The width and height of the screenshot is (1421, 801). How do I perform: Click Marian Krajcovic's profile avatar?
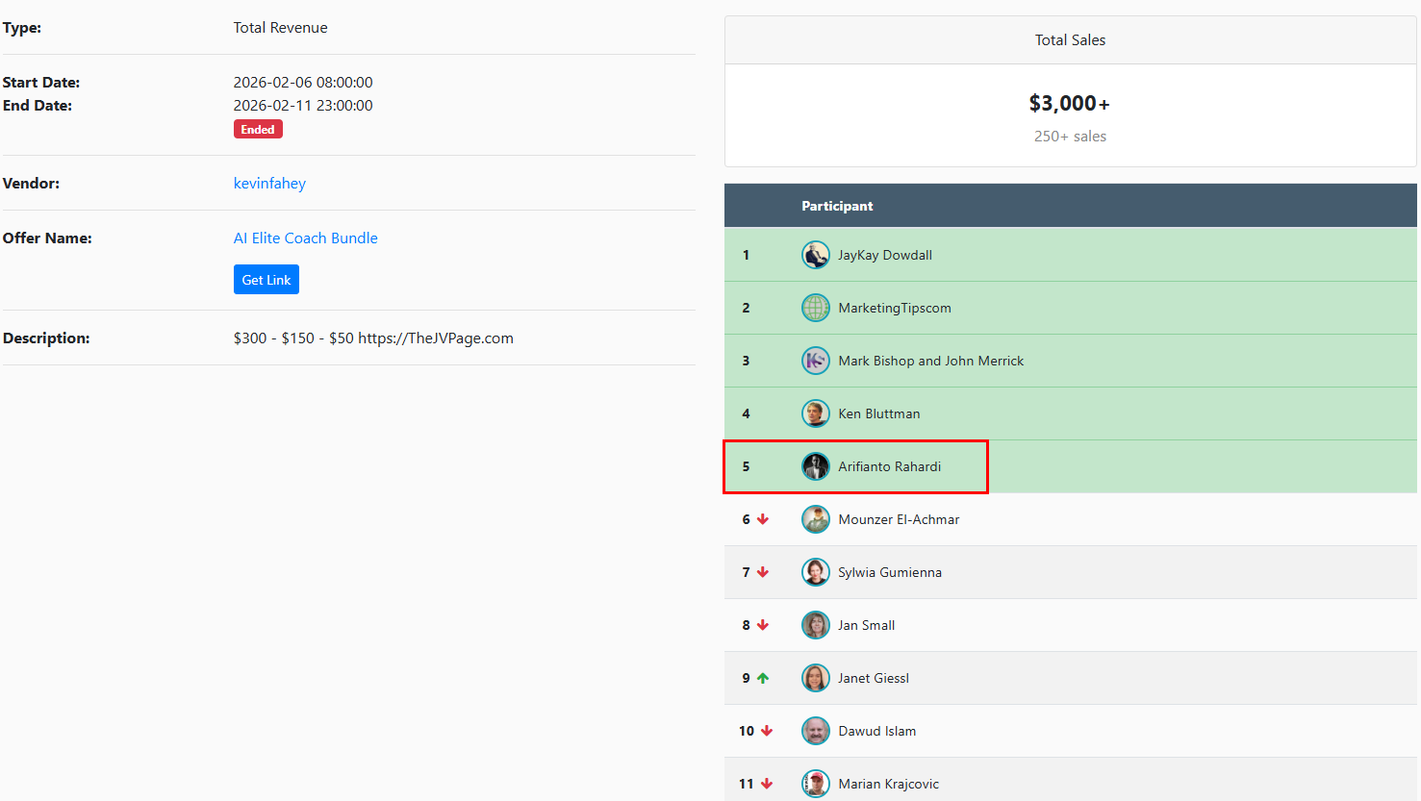815,784
